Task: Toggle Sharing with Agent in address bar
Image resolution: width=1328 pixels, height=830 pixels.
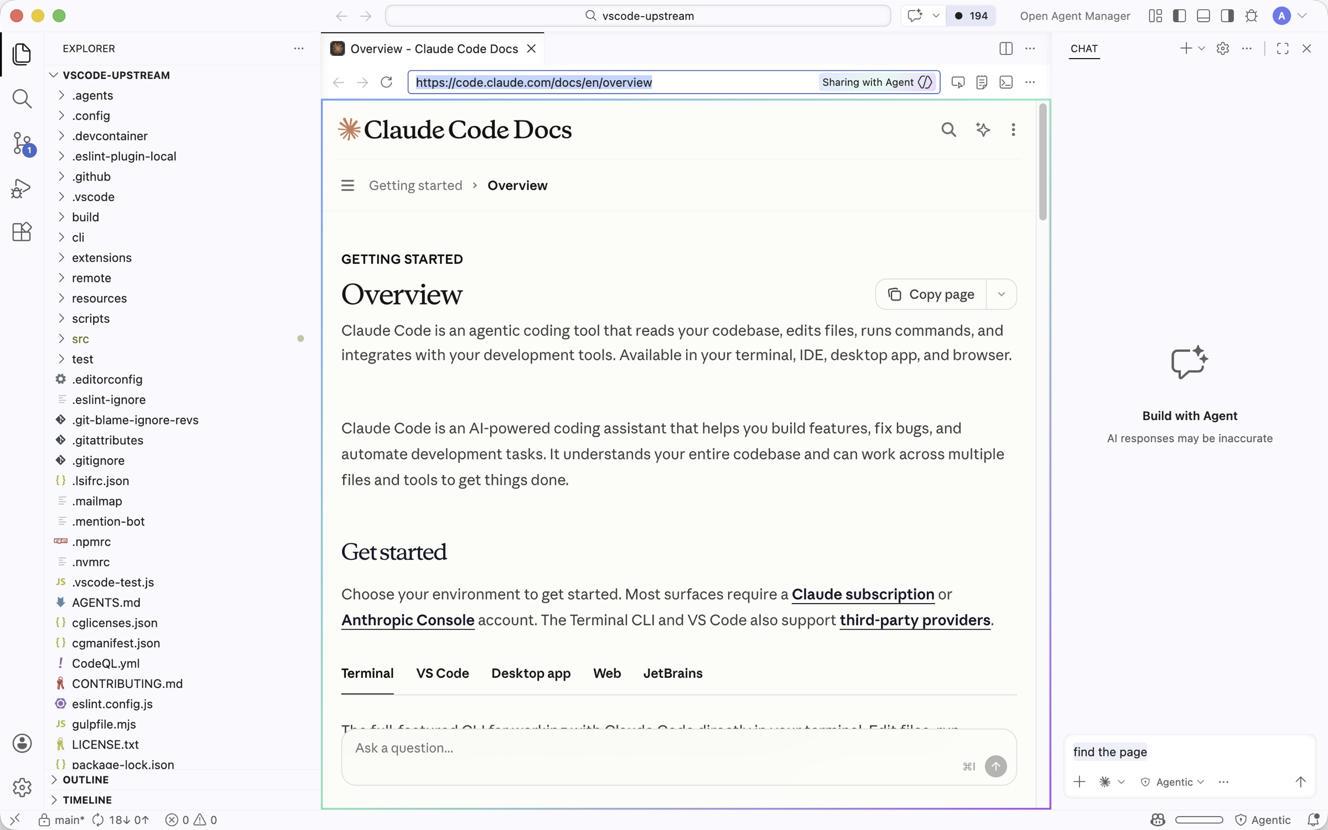Action: [877, 82]
